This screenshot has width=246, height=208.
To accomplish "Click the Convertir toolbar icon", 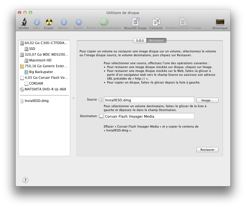I will click(156, 22).
